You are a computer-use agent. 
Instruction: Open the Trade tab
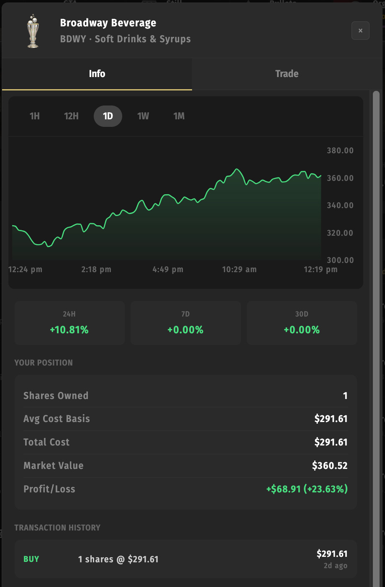287,74
